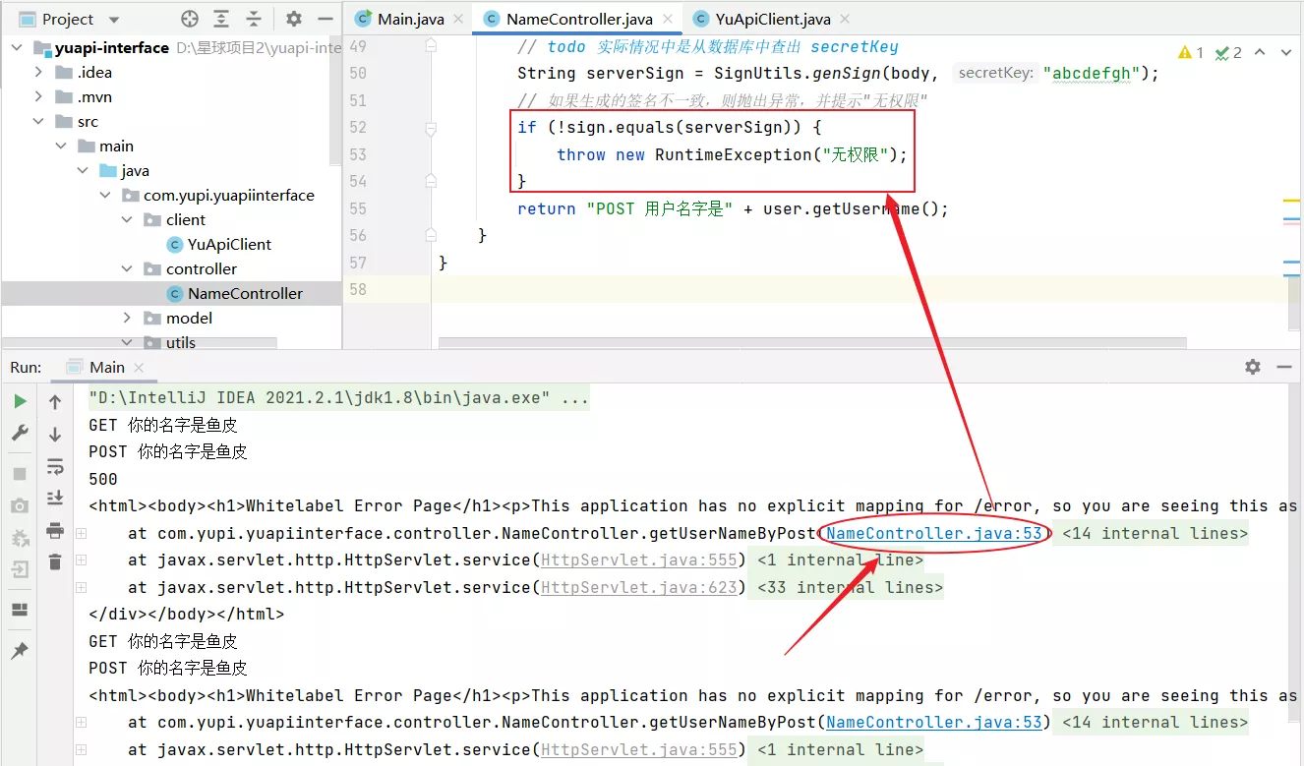Click the return statement on line 55
Screen dimensions: 1304x766
click(x=733, y=208)
